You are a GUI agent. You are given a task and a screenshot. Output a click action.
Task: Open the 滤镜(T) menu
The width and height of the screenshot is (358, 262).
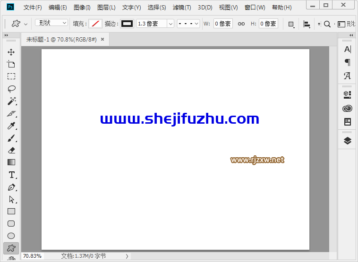182,8
